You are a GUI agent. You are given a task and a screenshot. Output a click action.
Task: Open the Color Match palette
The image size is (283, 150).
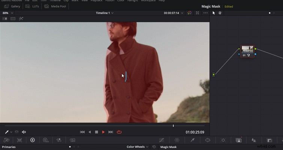click(19, 140)
